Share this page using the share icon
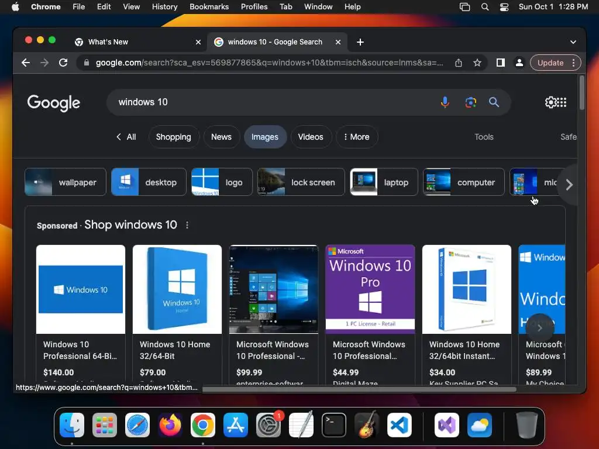This screenshot has height=449, width=599. click(x=459, y=63)
